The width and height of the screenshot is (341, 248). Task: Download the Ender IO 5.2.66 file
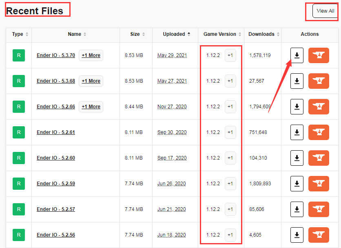(297, 107)
